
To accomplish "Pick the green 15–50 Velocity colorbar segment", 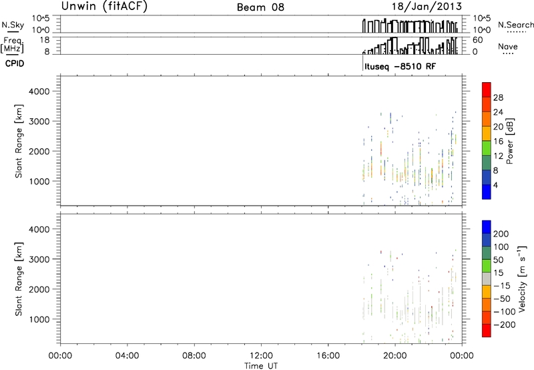I will [487, 266].
